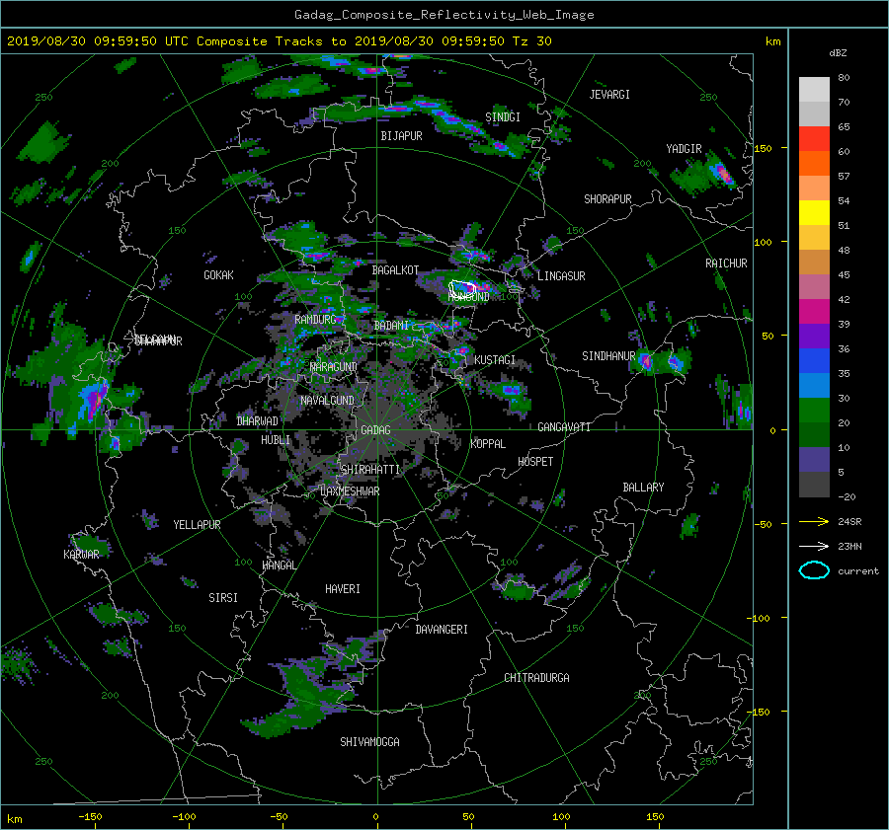
Task: Click the LAXMESHWAR city label
Action: point(350,491)
